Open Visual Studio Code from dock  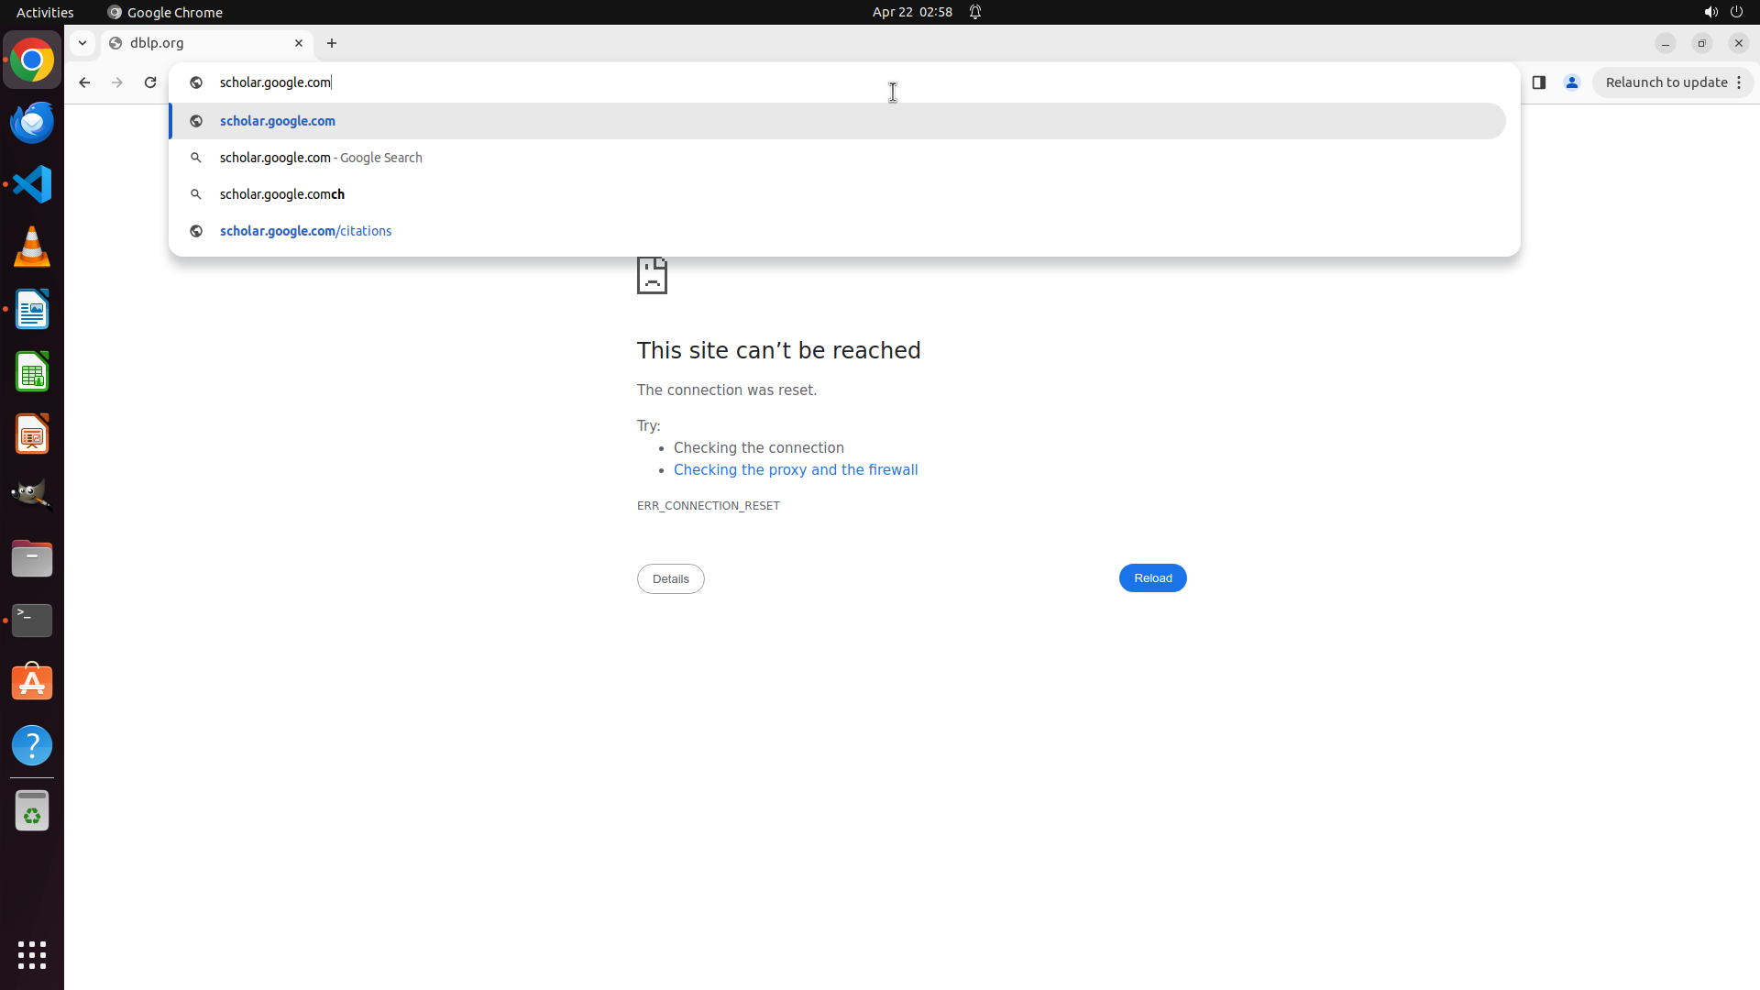click(32, 184)
